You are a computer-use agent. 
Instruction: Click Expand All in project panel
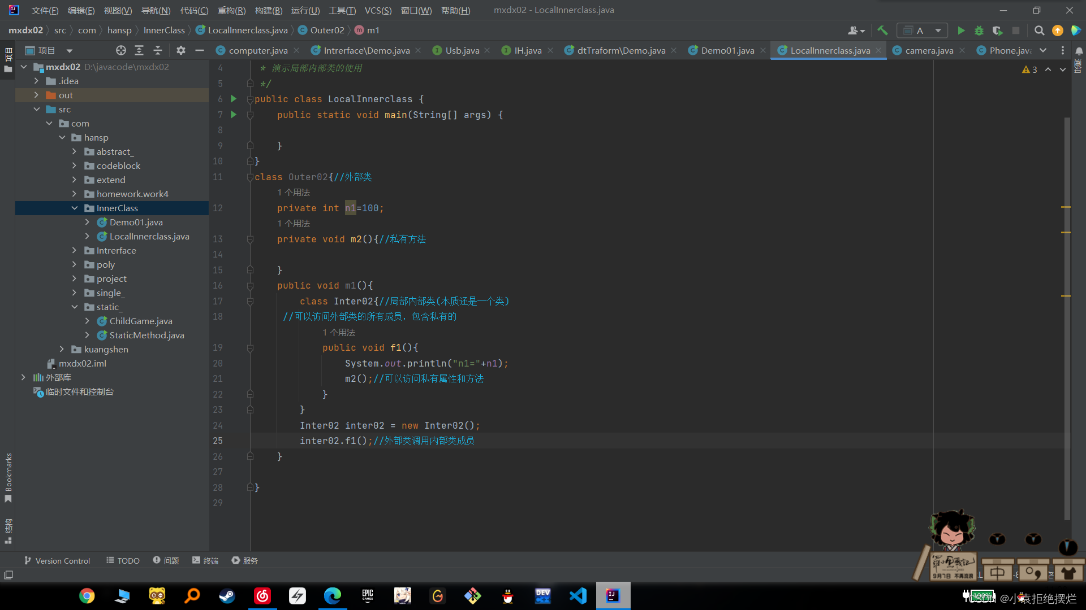click(x=139, y=51)
